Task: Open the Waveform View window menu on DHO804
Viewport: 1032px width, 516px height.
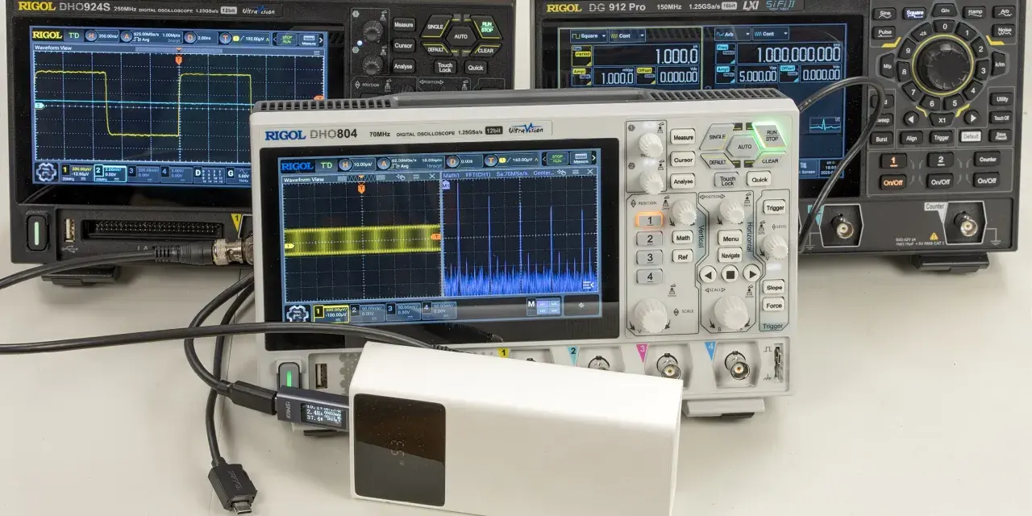Action: click(416, 177)
